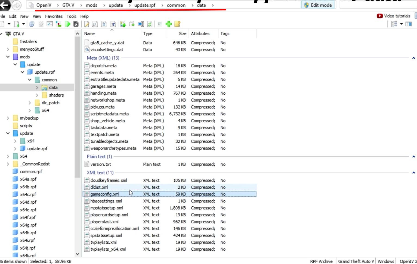Collapse the mods tree node
Viewport: 417px width, 264px height.
[8, 57]
